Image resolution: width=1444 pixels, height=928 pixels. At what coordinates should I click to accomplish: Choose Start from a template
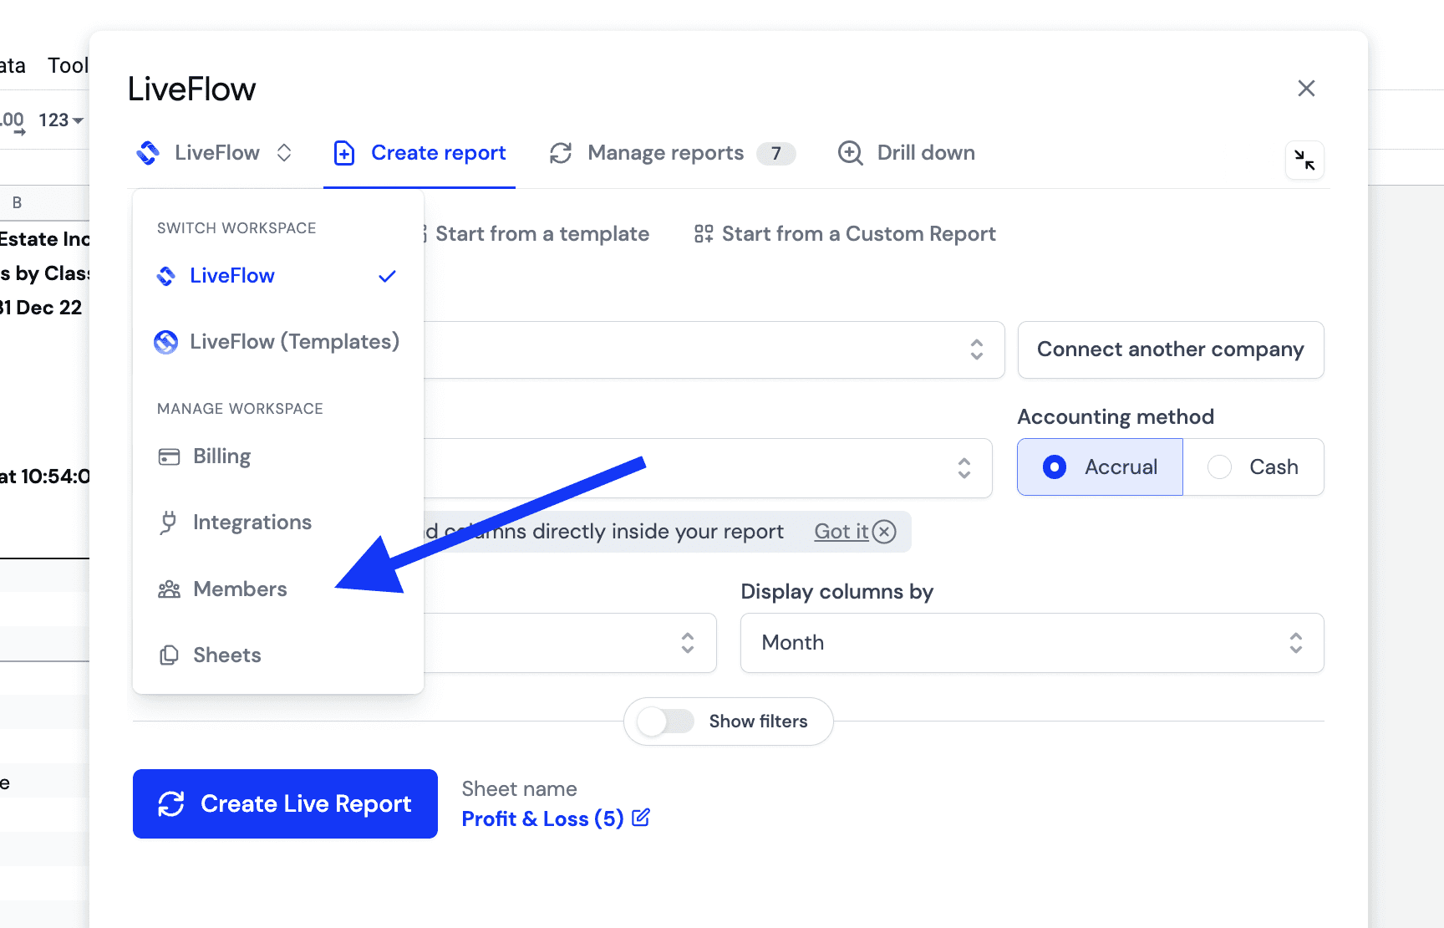[x=542, y=234]
